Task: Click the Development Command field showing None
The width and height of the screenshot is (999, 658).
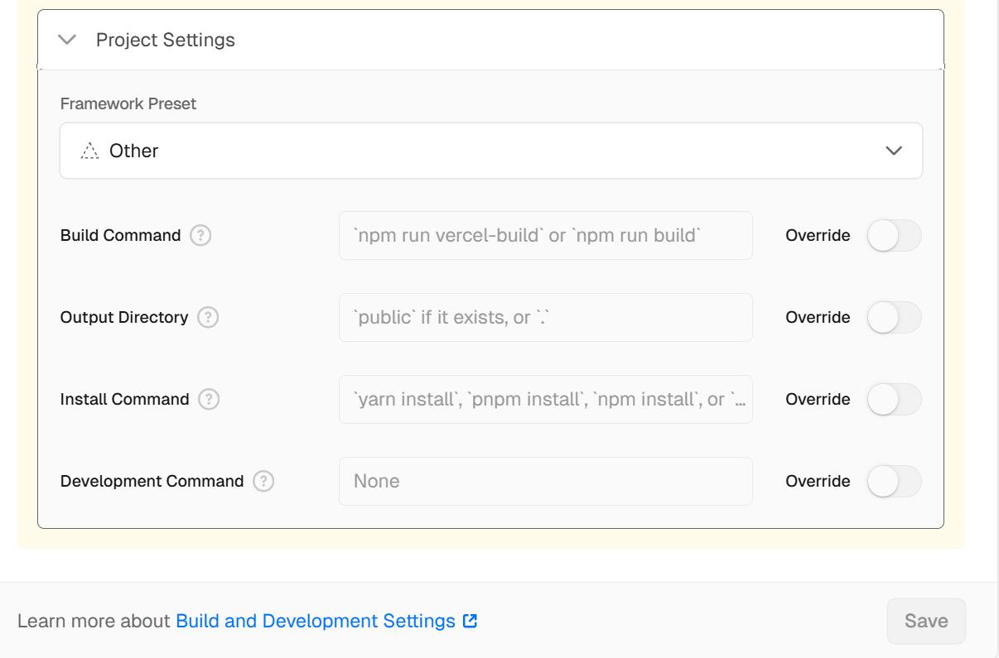Action: 545,482
